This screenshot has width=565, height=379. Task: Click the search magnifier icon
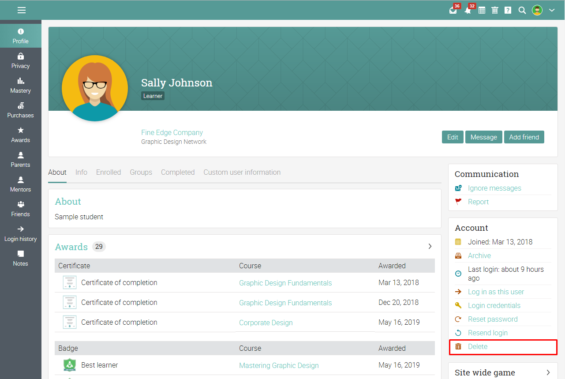[522, 10]
